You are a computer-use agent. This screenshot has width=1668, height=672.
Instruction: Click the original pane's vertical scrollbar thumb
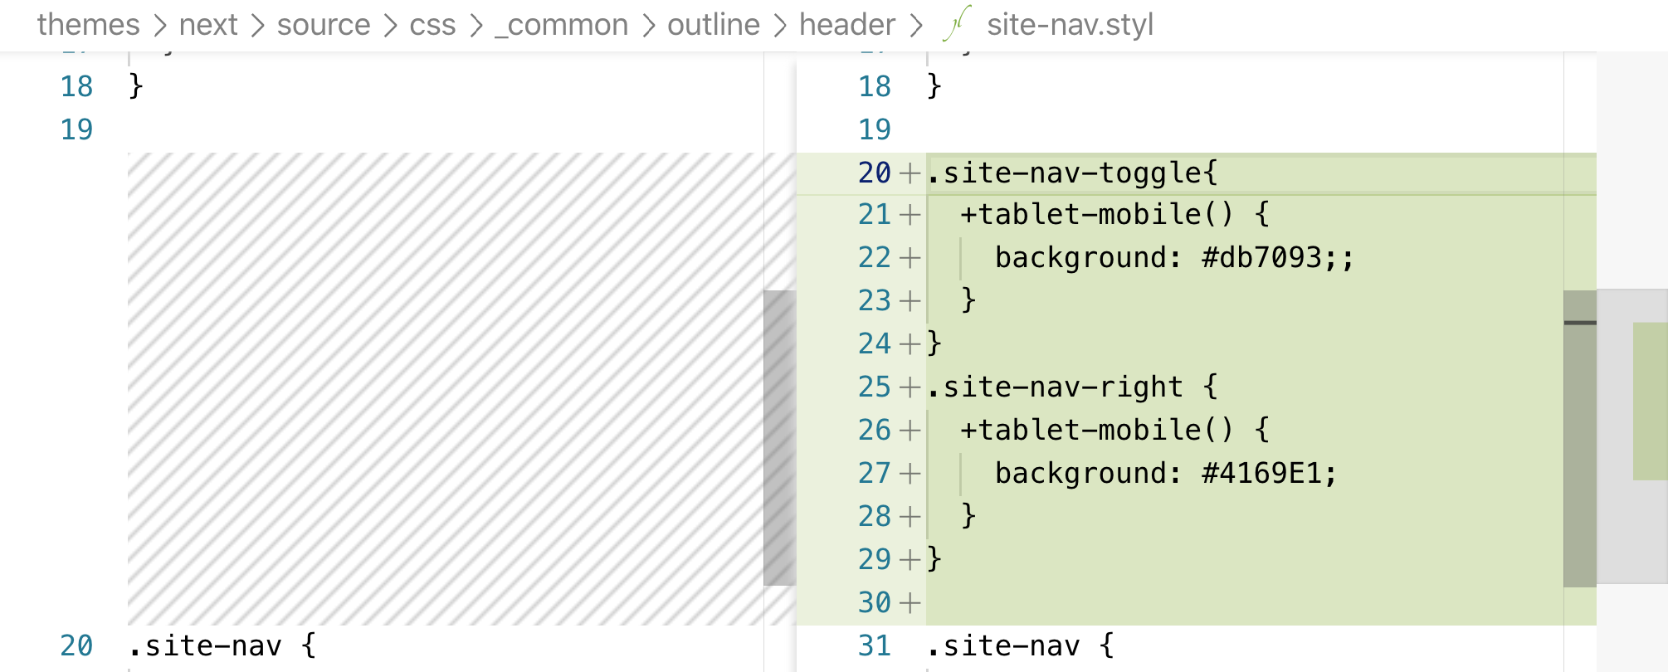[x=779, y=438]
